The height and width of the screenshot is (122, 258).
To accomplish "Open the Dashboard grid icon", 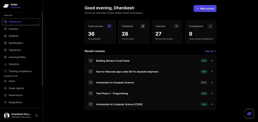I will click(x=6, y=22).
